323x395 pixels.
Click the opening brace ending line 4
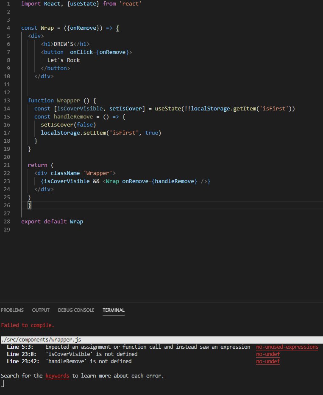pyautogui.click(x=117, y=28)
